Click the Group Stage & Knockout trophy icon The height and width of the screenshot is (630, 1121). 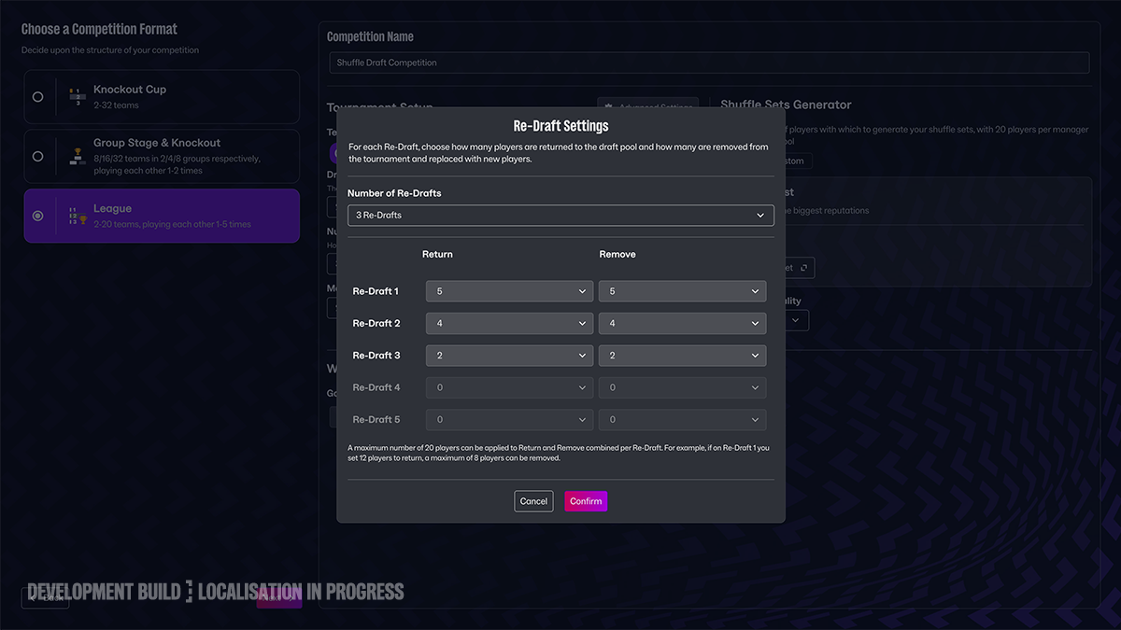78,156
